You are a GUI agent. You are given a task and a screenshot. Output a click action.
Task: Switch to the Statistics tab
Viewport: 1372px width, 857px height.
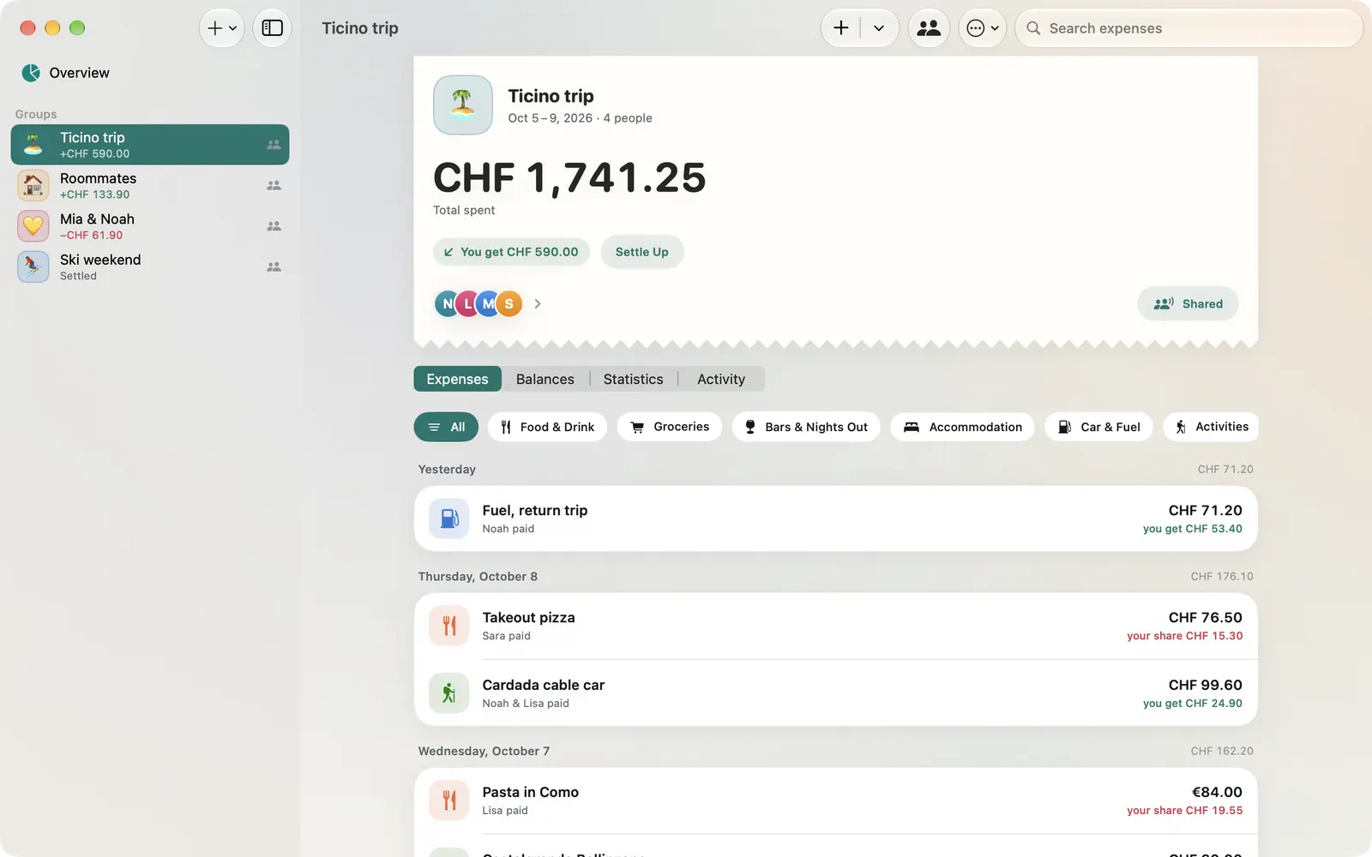tap(634, 379)
